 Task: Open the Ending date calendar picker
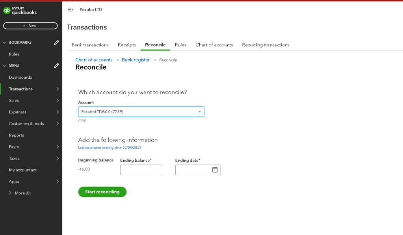click(215, 170)
